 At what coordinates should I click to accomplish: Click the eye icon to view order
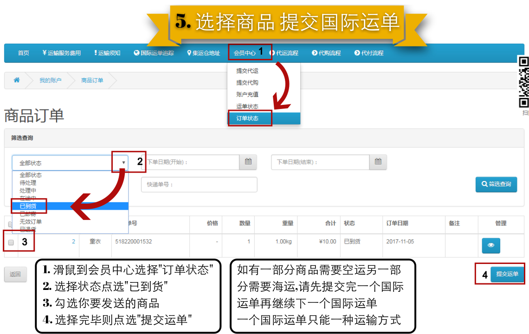491,245
